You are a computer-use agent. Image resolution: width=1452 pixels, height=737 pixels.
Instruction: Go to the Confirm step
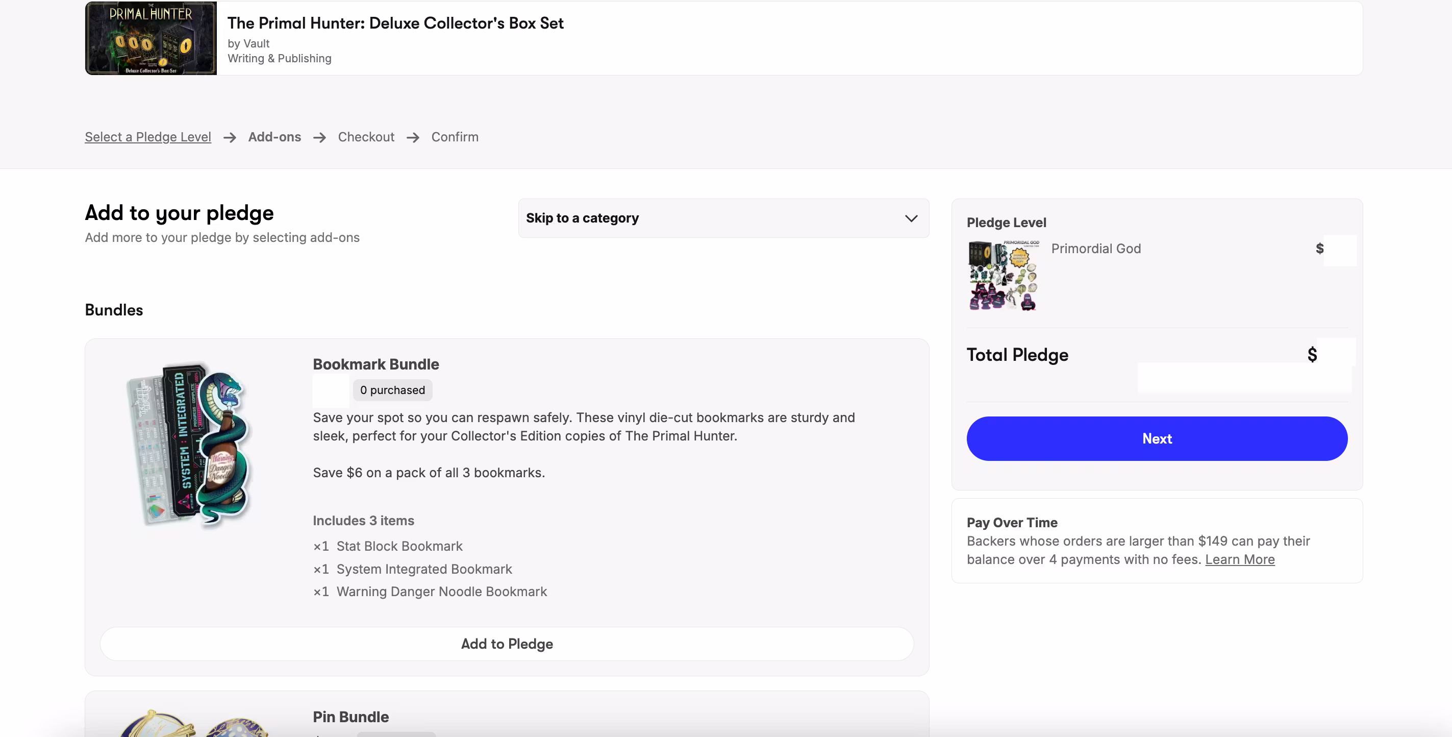click(454, 137)
